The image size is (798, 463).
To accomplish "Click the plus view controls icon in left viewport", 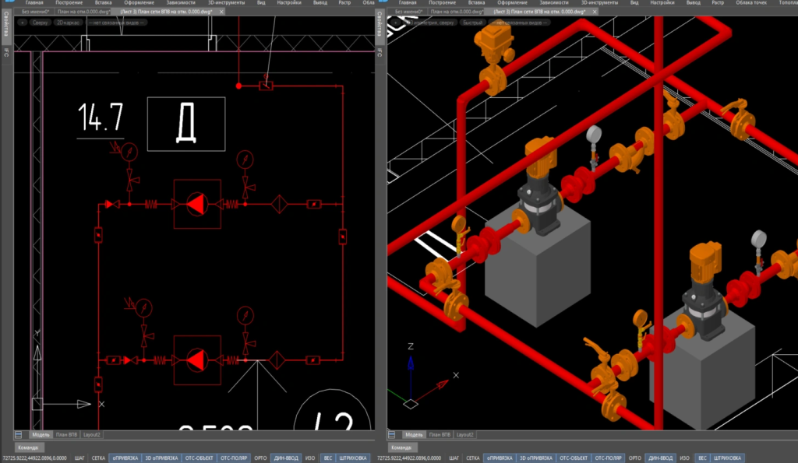I will [x=22, y=23].
